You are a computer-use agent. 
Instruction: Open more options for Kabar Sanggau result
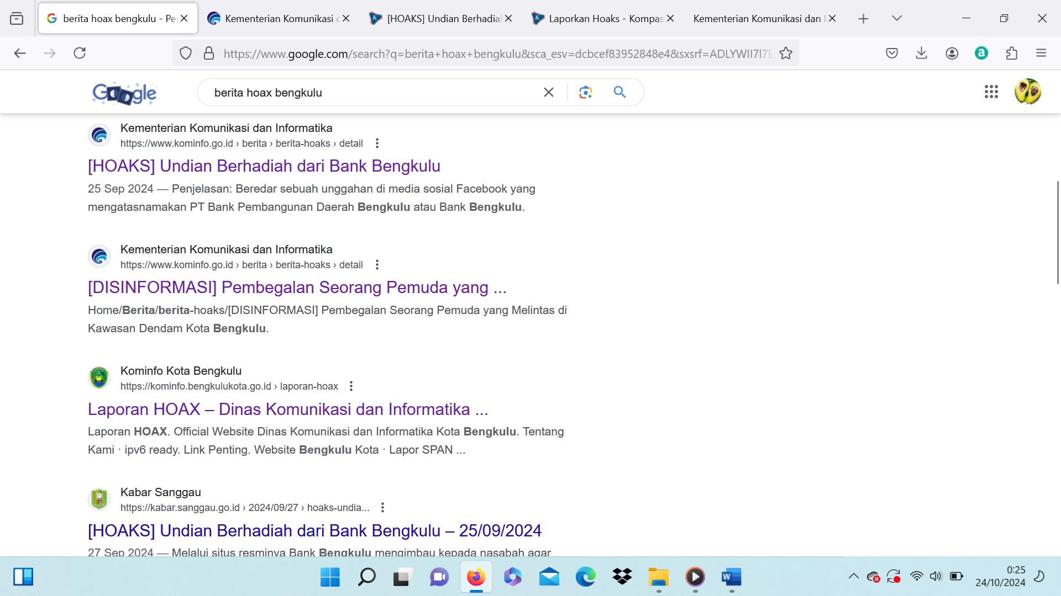(x=382, y=508)
